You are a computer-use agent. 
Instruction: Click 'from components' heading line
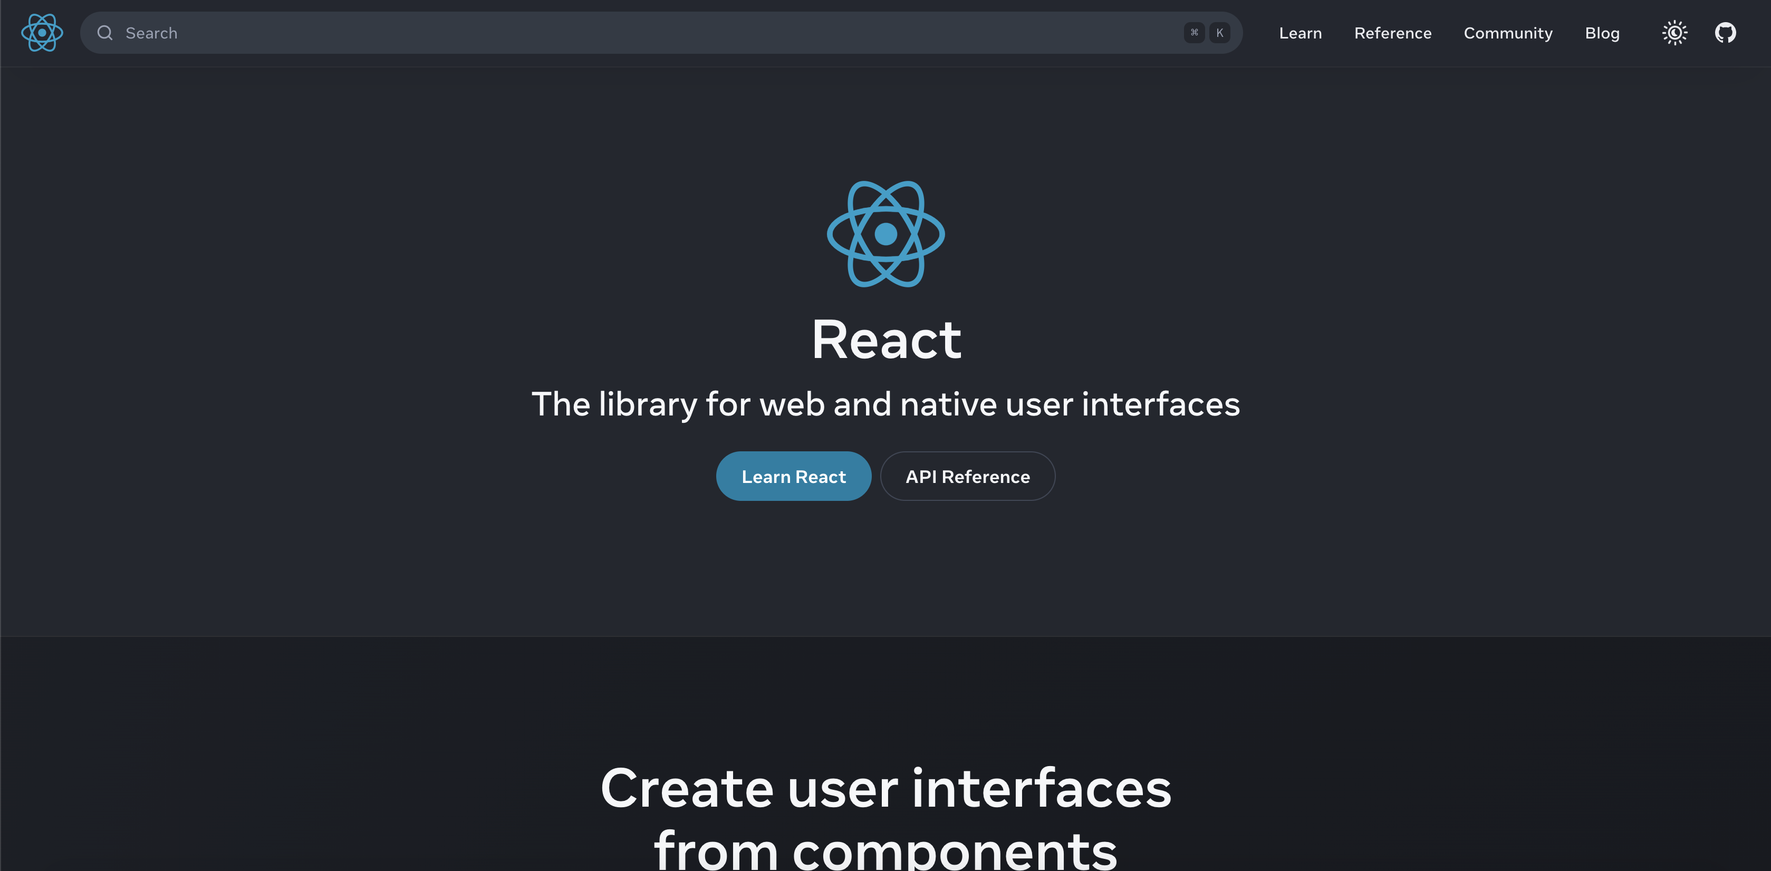tap(885, 850)
